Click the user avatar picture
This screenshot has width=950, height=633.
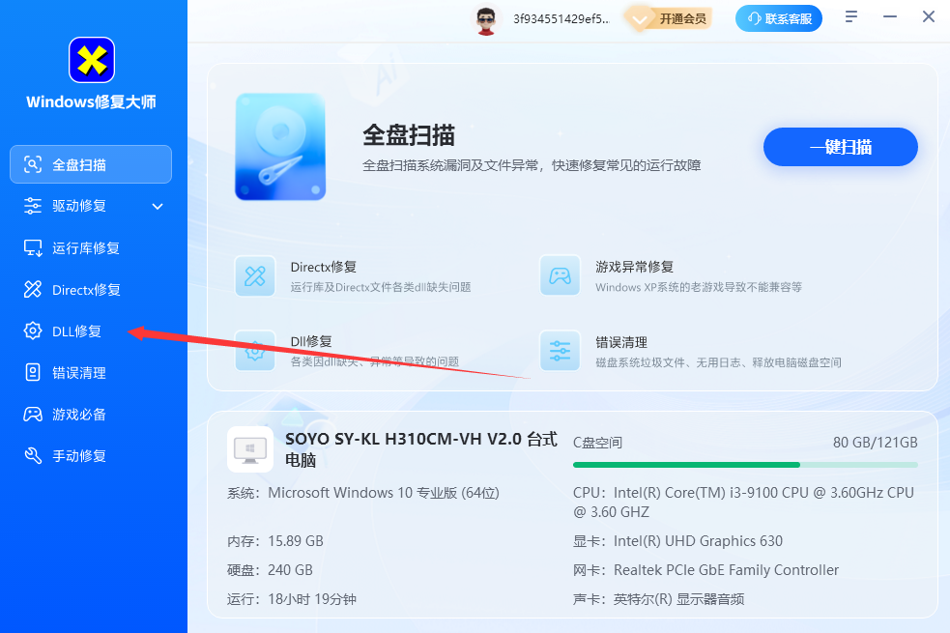485,20
